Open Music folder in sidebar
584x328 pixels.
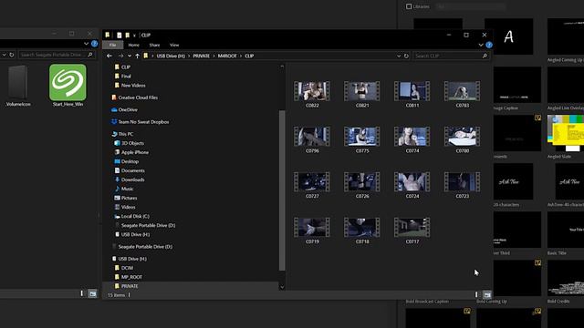pyautogui.click(x=124, y=189)
